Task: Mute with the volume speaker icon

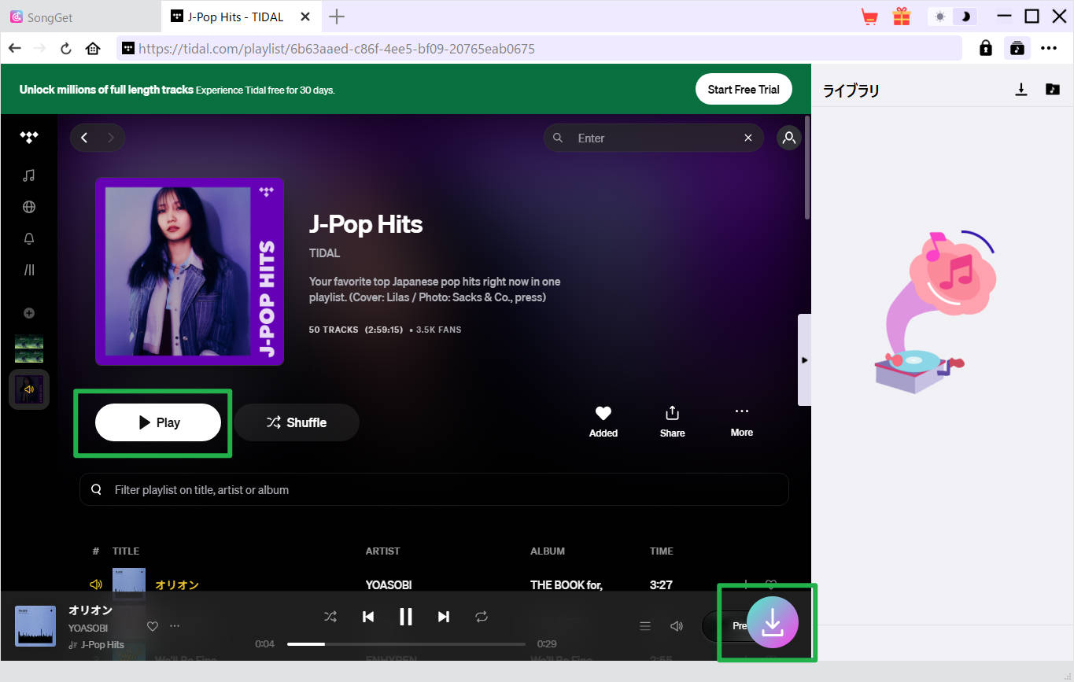Action: pos(676,626)
